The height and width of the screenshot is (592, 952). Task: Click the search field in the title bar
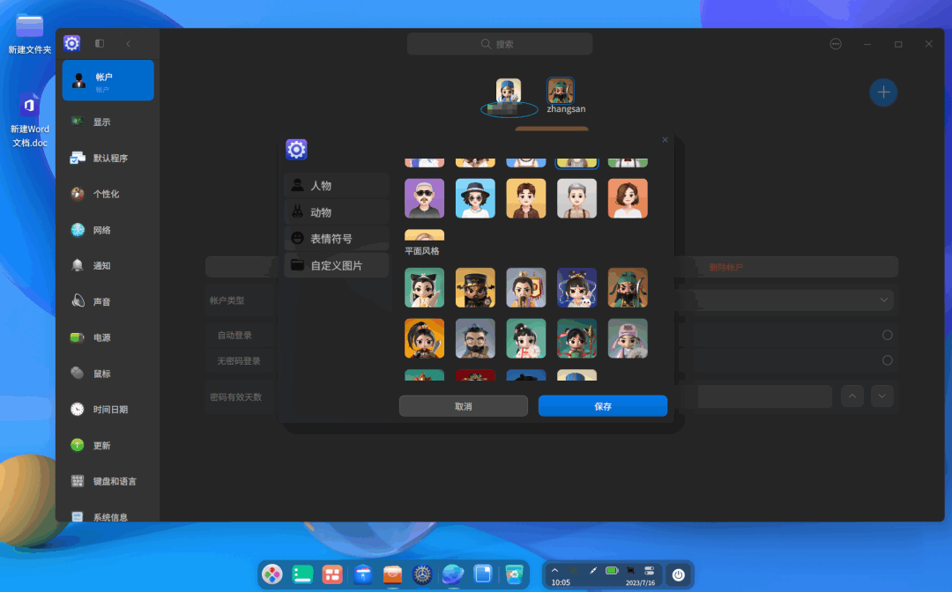(500, 44)
